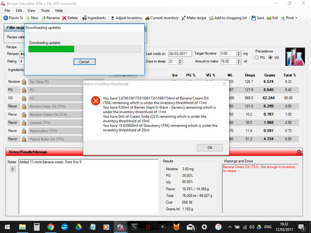The image size is (311, 233).
Task: Click the Last made on date field
Action: [x=180, y=53]
